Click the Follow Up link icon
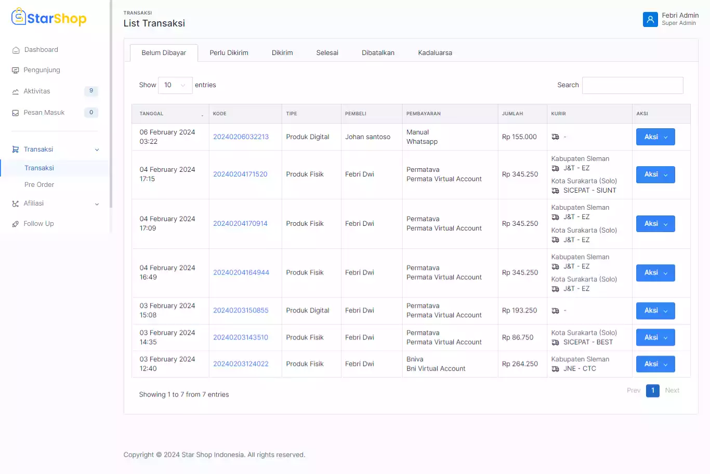This screenshot has height=474, width=710. 16,224
